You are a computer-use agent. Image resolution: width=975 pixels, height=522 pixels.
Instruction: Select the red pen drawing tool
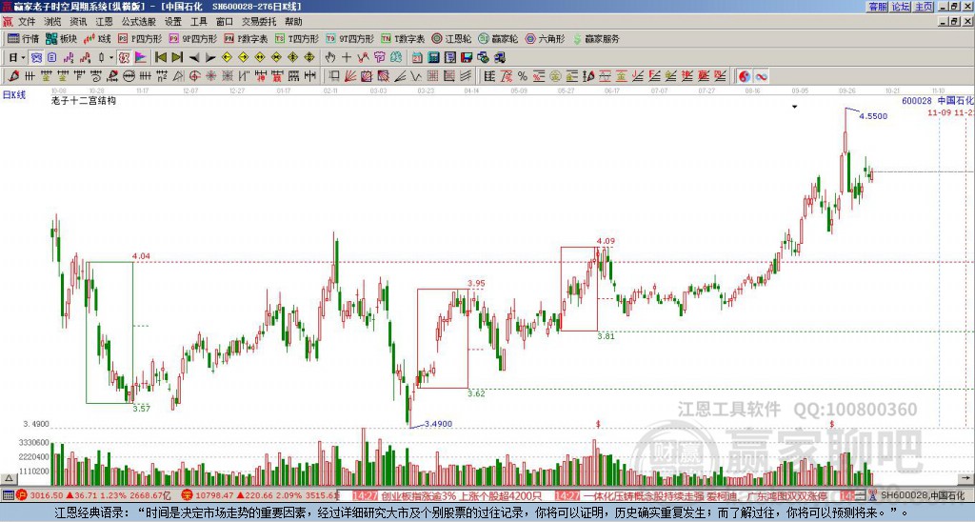(x=13, y=76)
